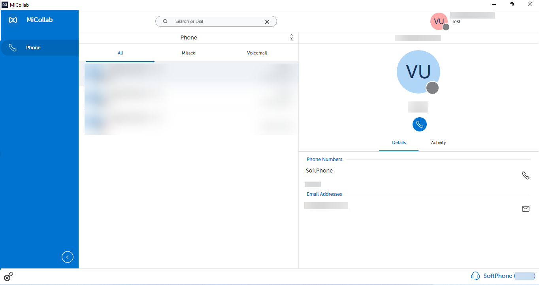Open the Phone three-dot options menu

(292, 38)
